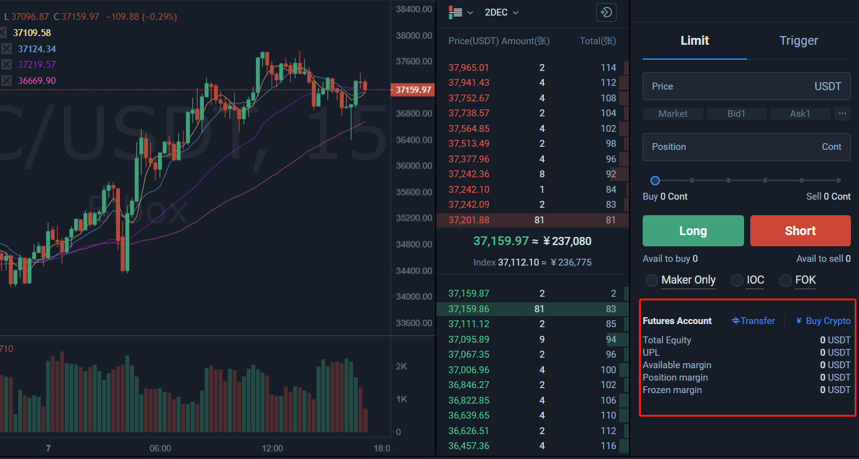This screenshot has height=459, width=859.
Task: Select the Limit order tab
Action: point(694,41)
